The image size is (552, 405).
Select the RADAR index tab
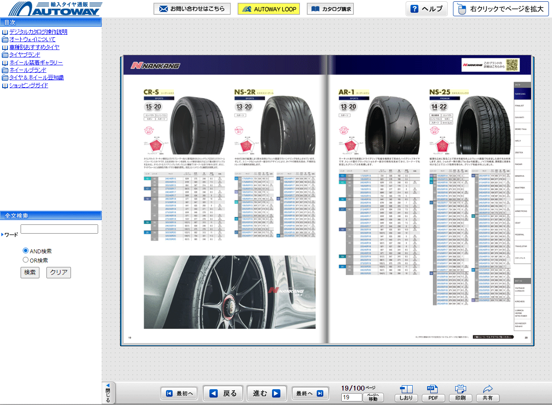(x=522, y=164)
